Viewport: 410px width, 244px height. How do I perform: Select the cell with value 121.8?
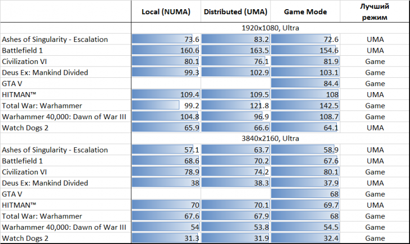(236, 105)
